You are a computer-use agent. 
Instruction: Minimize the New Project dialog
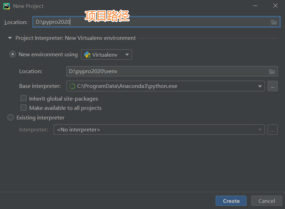coord(255,6)
